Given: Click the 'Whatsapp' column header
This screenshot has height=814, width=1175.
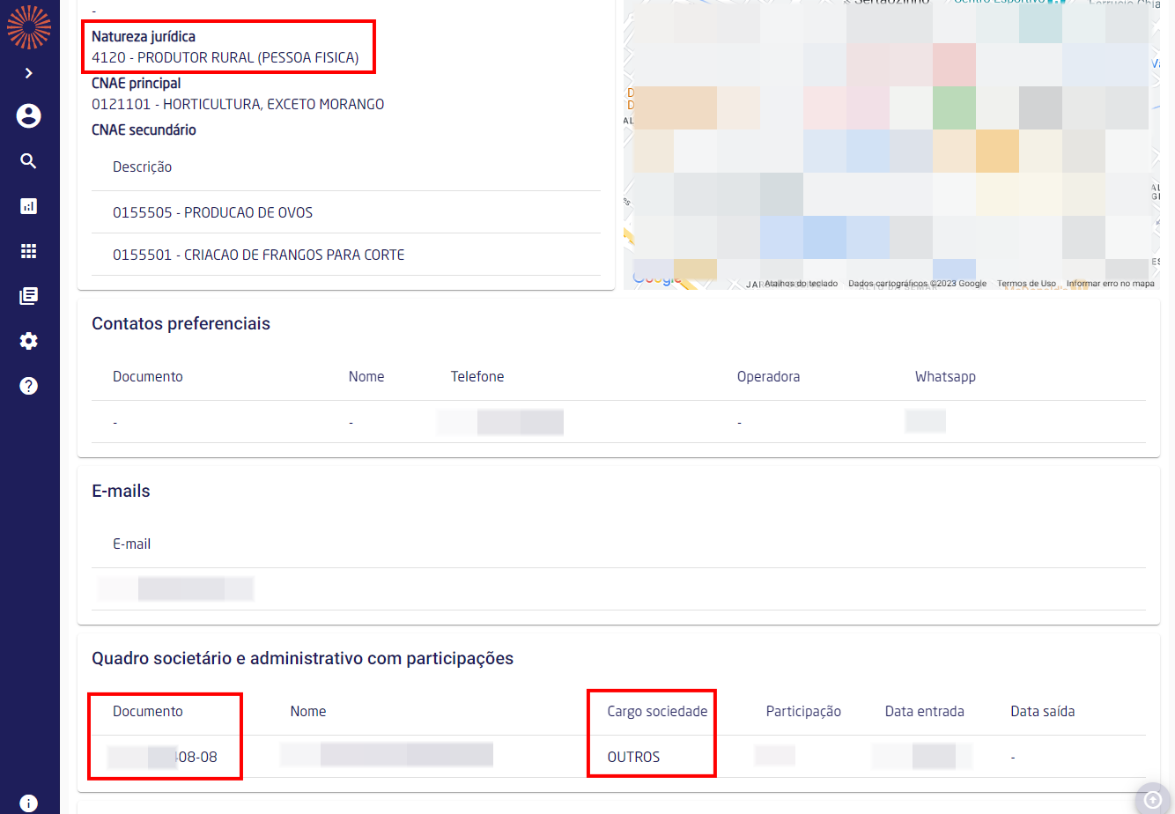Looking at the screenshot, I should (x=945, y=377).
